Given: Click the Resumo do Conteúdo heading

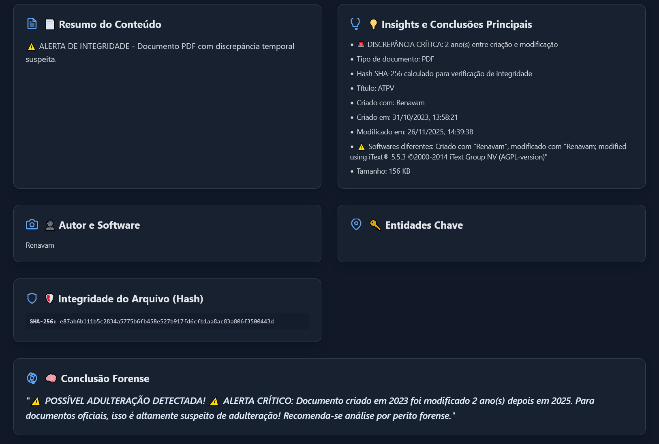Looking at the screenshot, I should (x=110, y=24).
